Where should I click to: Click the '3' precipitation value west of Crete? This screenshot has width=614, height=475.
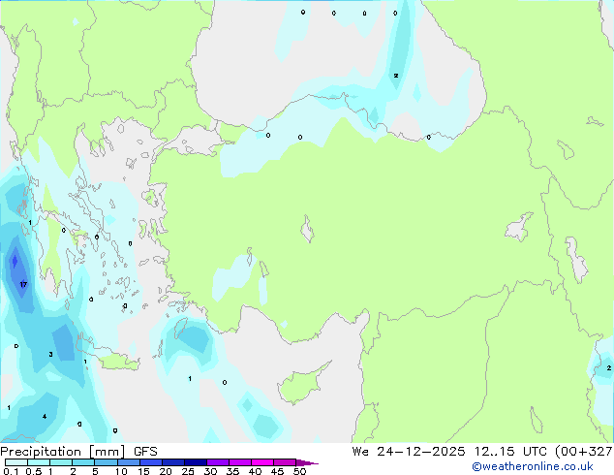[x=50, y=354]
